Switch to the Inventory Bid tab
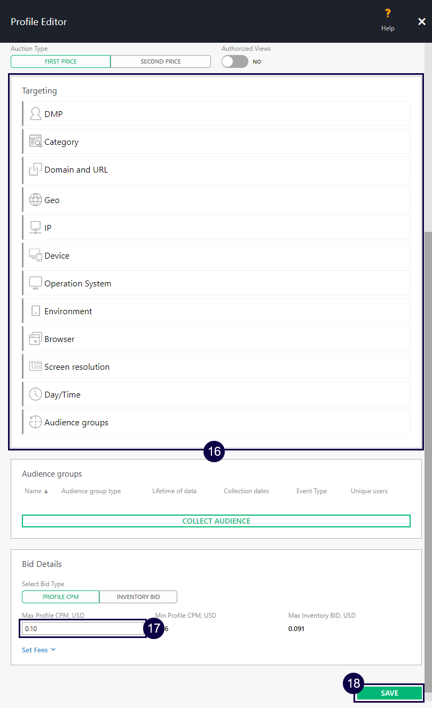Image resolution: width=432 pixels, height=708 pixels. [x=138, y=597]
